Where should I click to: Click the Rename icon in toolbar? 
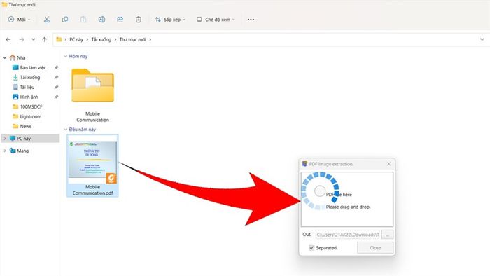coord(101,20)
